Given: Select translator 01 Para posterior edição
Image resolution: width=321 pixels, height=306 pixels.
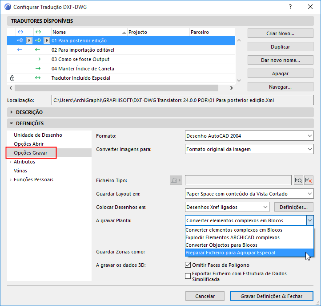Looking at the screenshot, I should pos(121,41).
